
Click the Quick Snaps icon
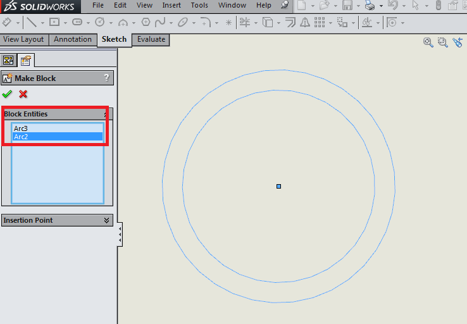point(392,22)
